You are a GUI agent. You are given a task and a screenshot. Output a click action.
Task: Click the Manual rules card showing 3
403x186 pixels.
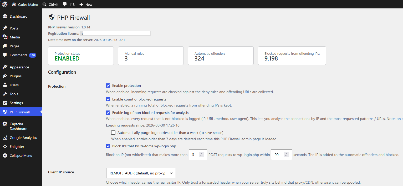[x=151, y=56]
